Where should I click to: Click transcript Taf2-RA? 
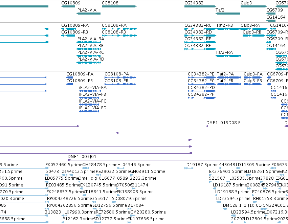pos(228,56)
